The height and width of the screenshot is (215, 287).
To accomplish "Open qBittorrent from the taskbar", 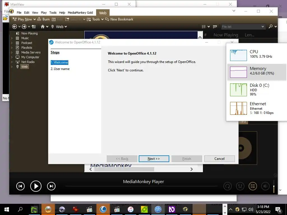I will 158,209.
